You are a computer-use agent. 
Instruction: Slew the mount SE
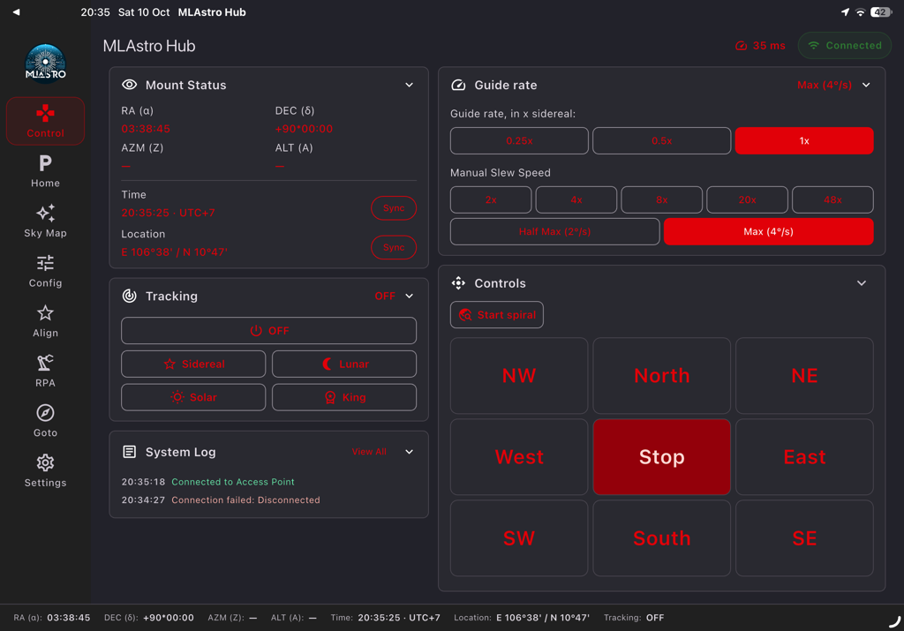[x=804, y=538]
